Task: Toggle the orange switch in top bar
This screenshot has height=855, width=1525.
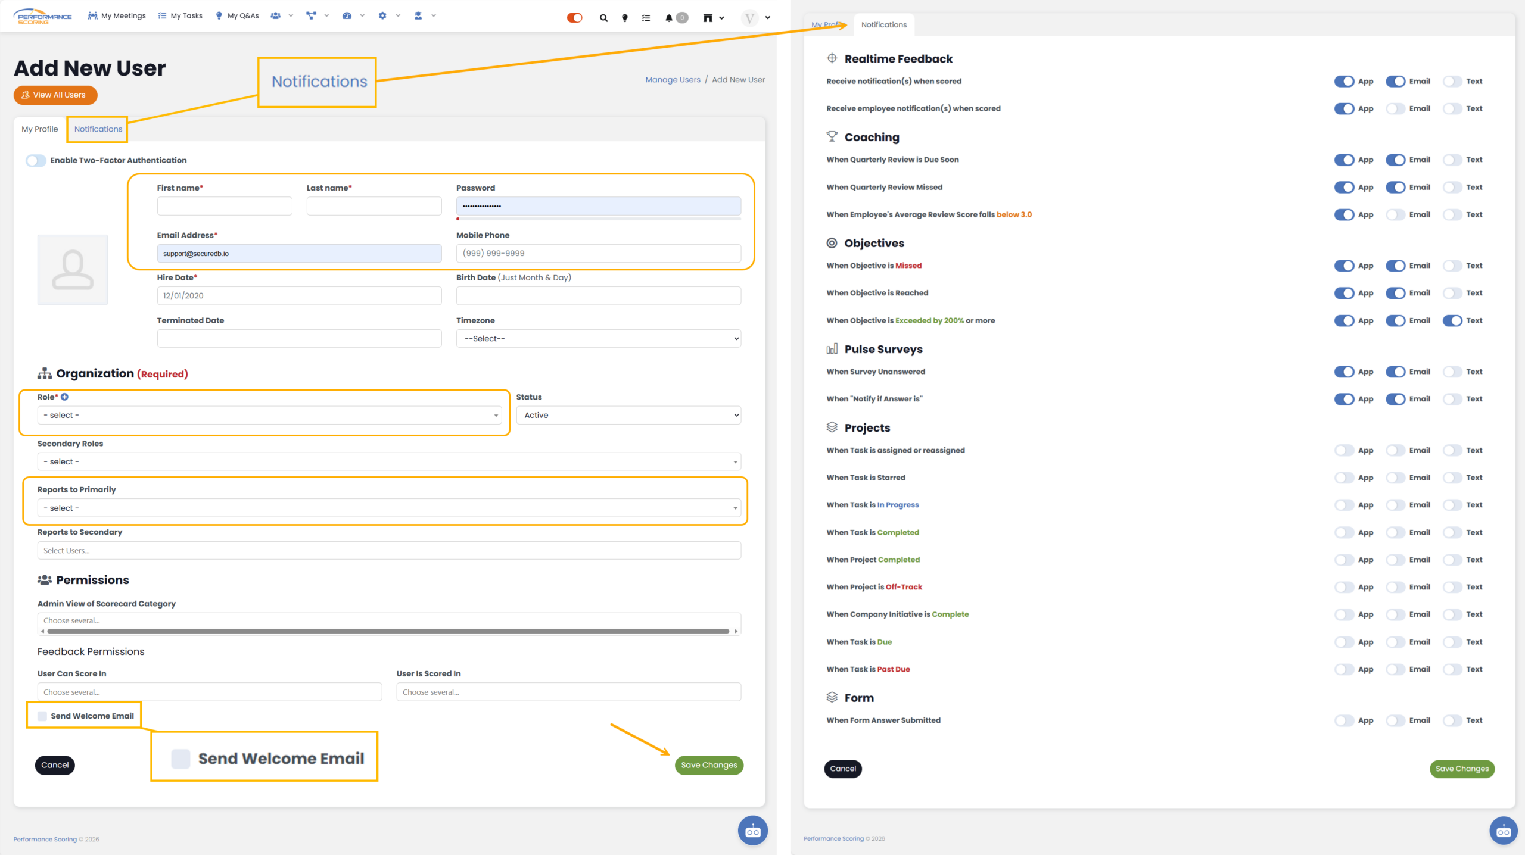Action: point(574,18)
